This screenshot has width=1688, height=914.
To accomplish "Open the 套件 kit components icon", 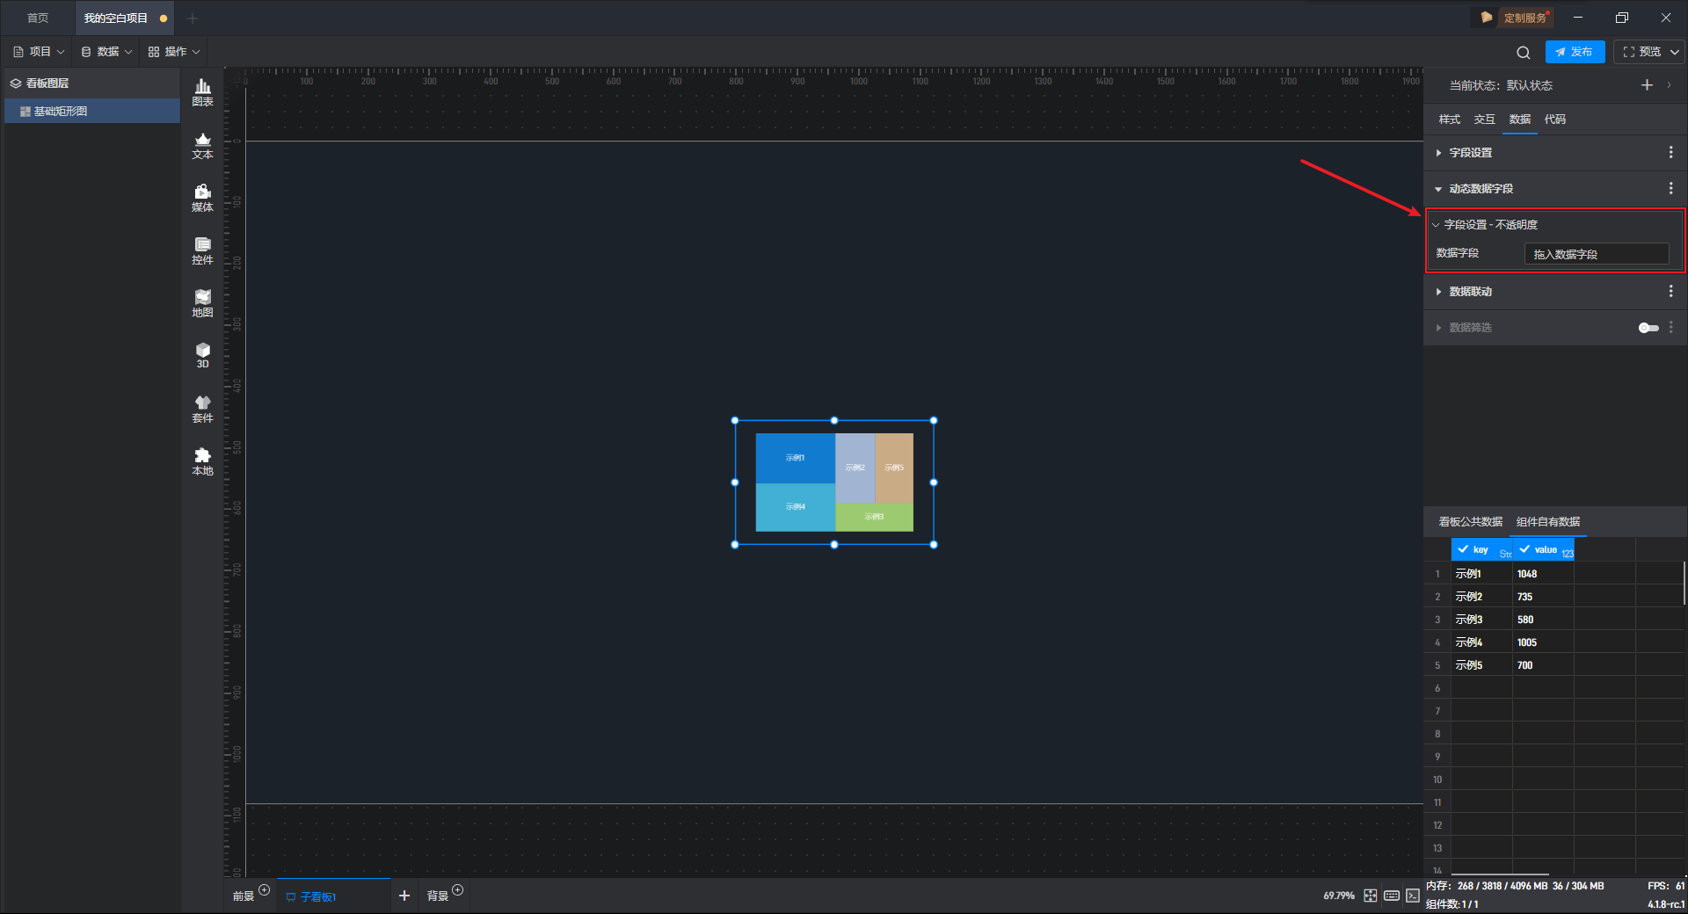I will tap(202, 409).
